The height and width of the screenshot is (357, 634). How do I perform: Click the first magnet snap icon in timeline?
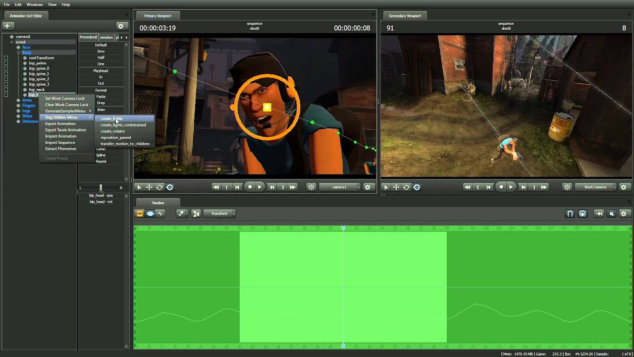[570, 214]
